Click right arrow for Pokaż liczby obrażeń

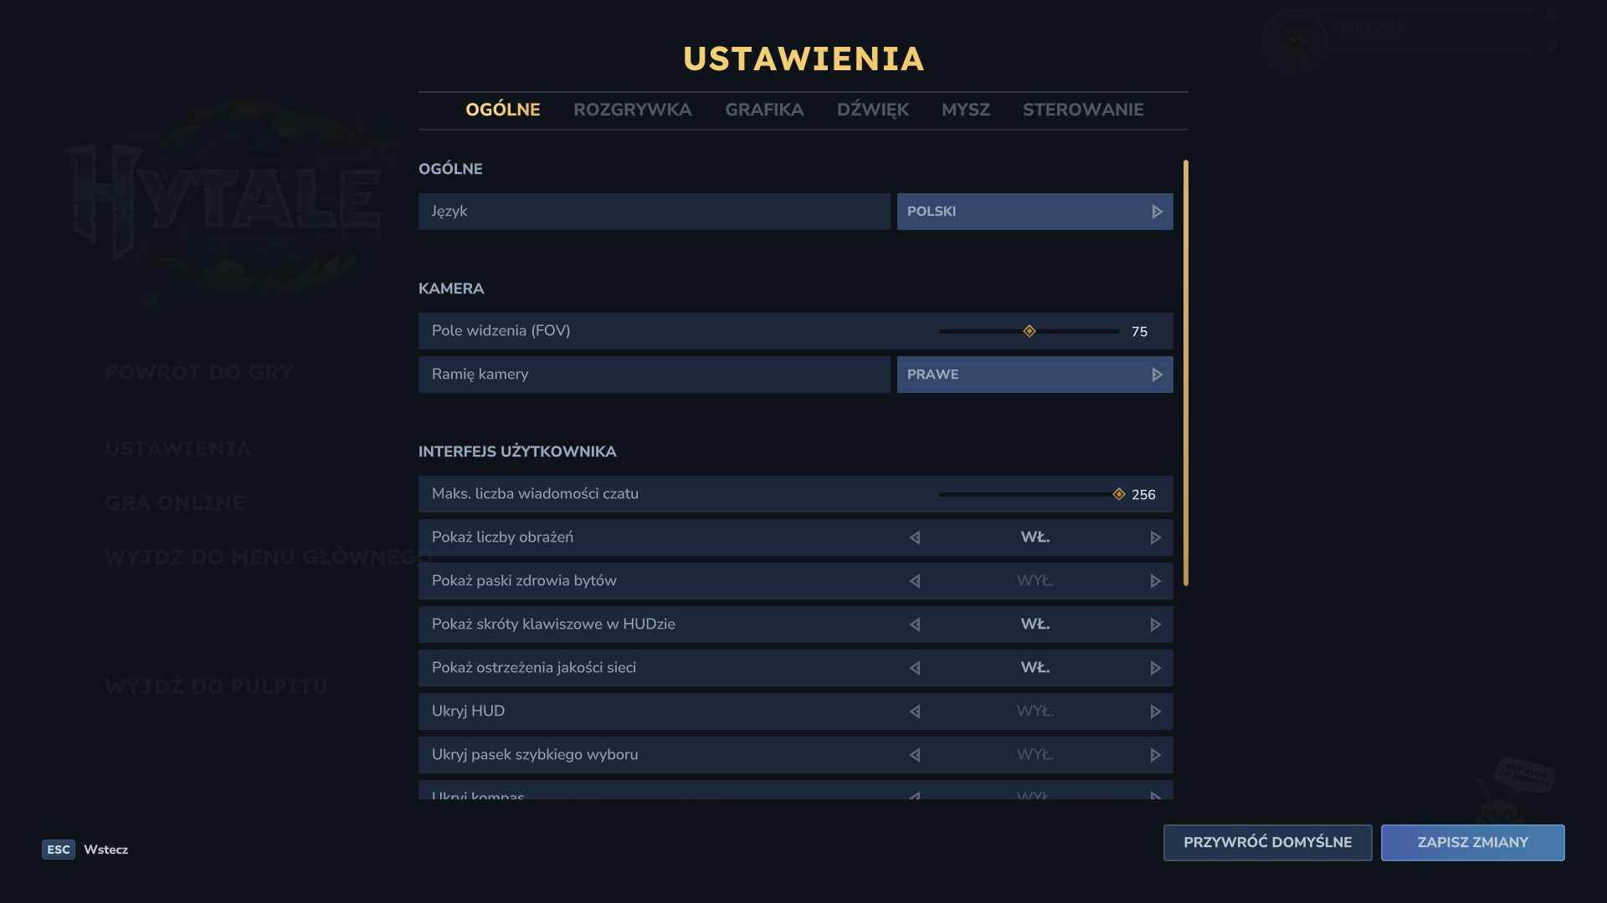point(1155,538)
